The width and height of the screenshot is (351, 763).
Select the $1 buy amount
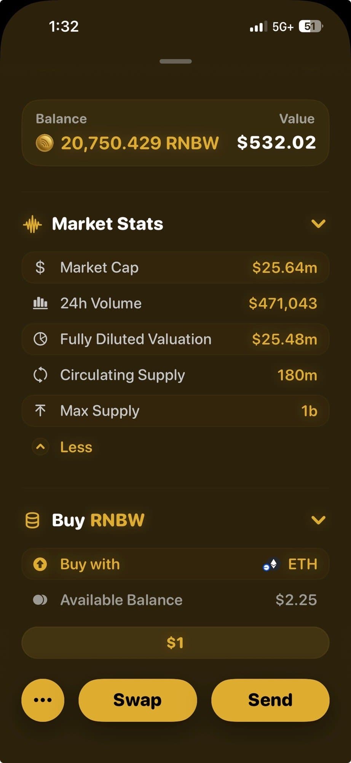coord(175,643)
